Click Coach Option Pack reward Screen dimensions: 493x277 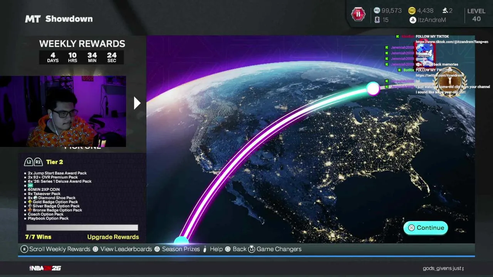click(x=45, y=214)
